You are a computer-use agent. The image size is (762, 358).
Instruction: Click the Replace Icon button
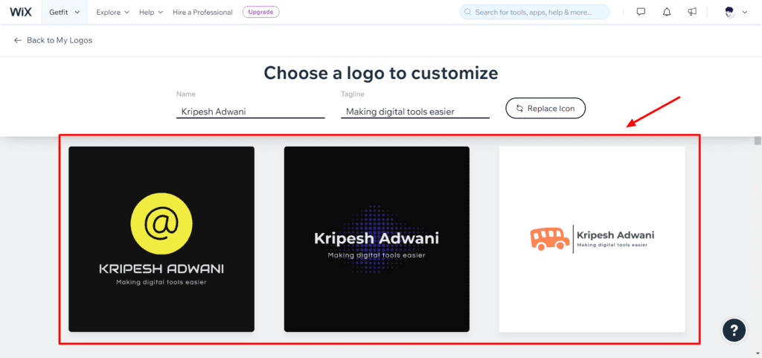point(545,109)
